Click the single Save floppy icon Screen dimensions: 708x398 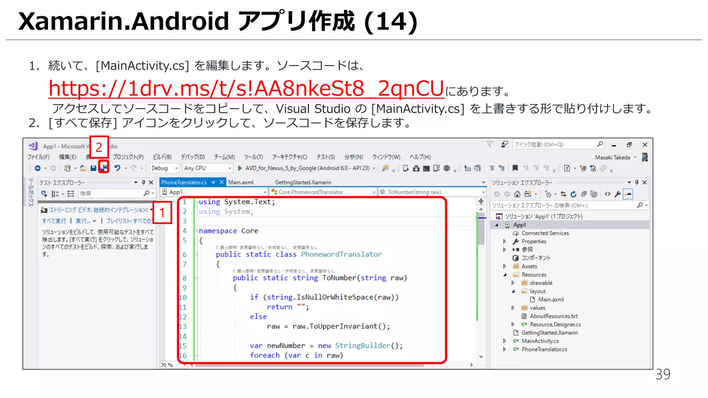pos(93,168)
